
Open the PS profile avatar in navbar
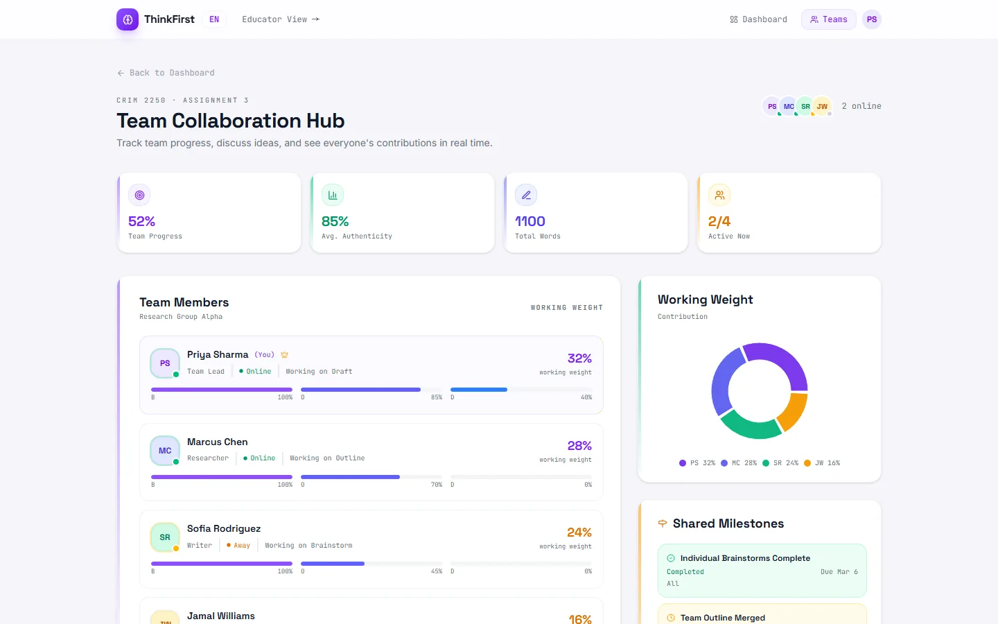(x=872, y=19)
